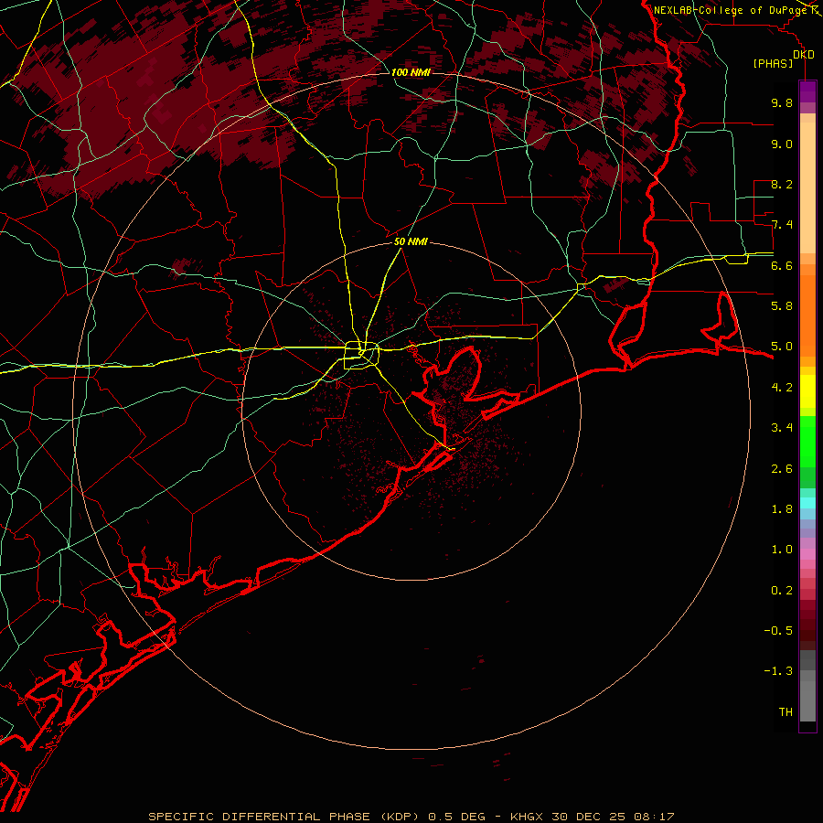Click the 3.4 legend value
This screenshot has width=823, height=823.
(782, 428)
